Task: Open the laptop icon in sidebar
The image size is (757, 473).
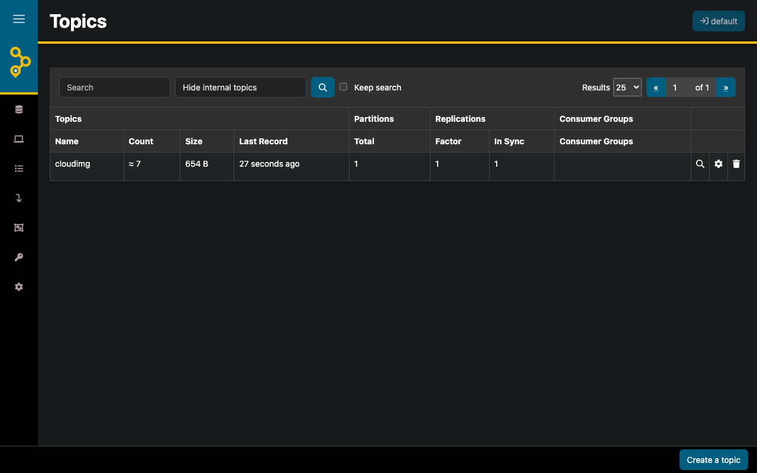Action: click(19, 139)
